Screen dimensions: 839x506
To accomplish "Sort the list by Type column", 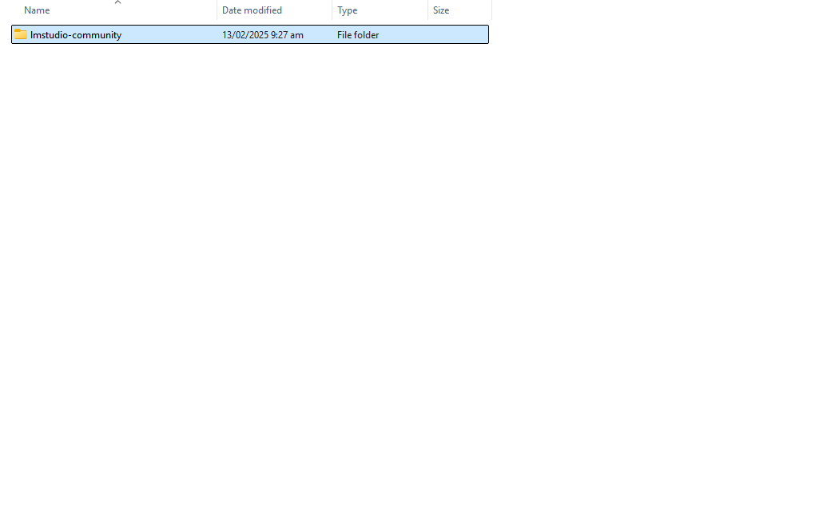I will (347, 10).
